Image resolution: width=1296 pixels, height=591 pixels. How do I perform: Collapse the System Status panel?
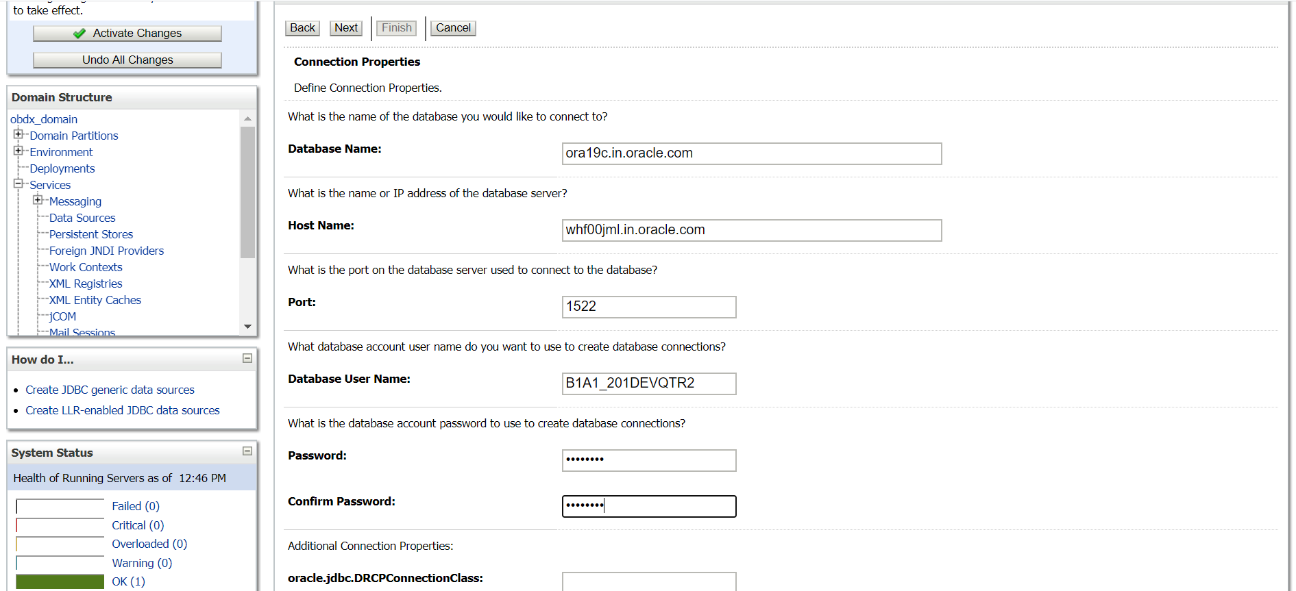pos(247,451)
